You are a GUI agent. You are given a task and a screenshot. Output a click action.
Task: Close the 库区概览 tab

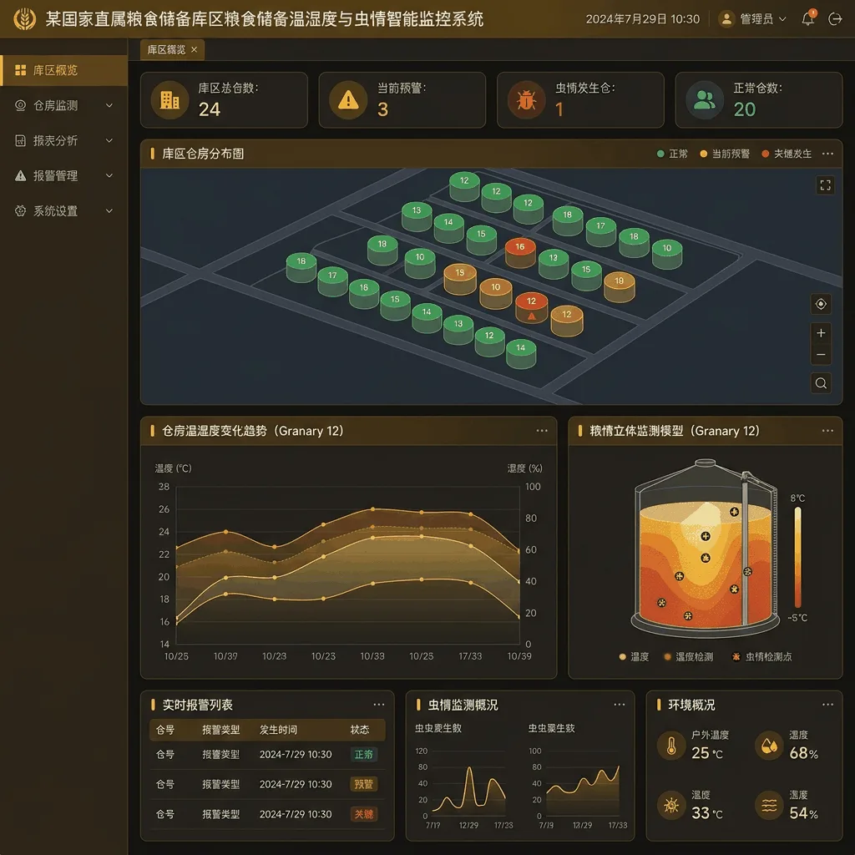click(194, 49)
